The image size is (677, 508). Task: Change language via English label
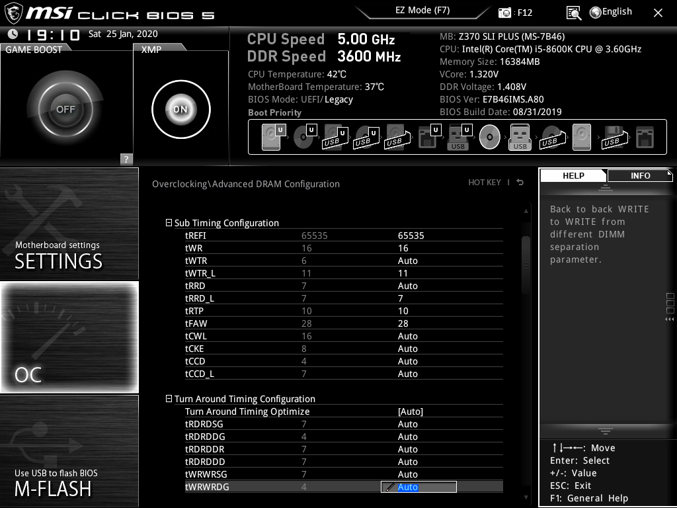coord(617,12)
